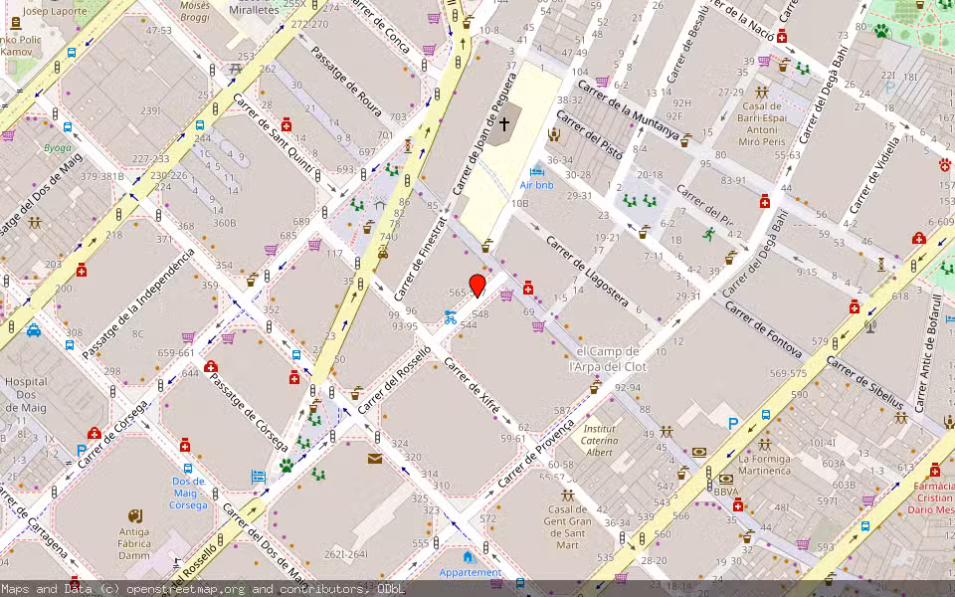Select the blue hotel bed icon near Rosselló
Image resolution: width=955 pixels, height=597 pixels.
[x=259, y=477]
